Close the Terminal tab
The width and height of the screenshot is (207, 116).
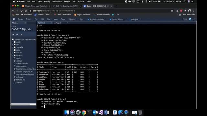click(x=51, y=23)
